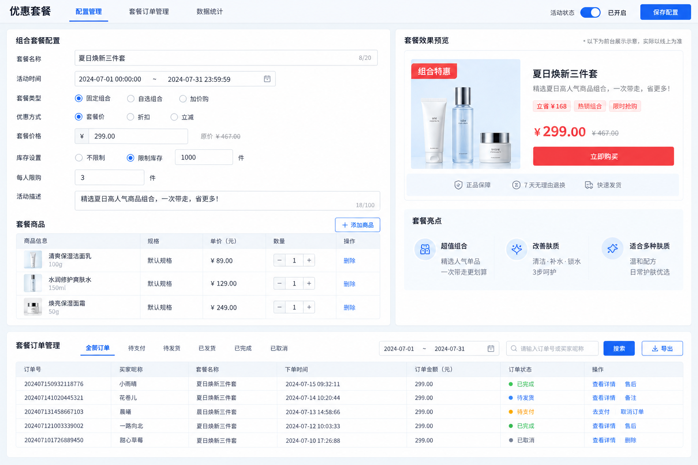The height and width of the screenshot is (465, 698).
Task: Click the 搜索 button
Action: click(x=619, y=348)
